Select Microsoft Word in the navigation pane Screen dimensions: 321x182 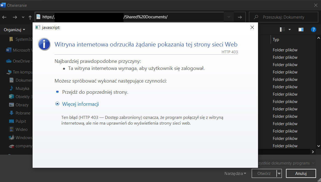click(19, 50)
